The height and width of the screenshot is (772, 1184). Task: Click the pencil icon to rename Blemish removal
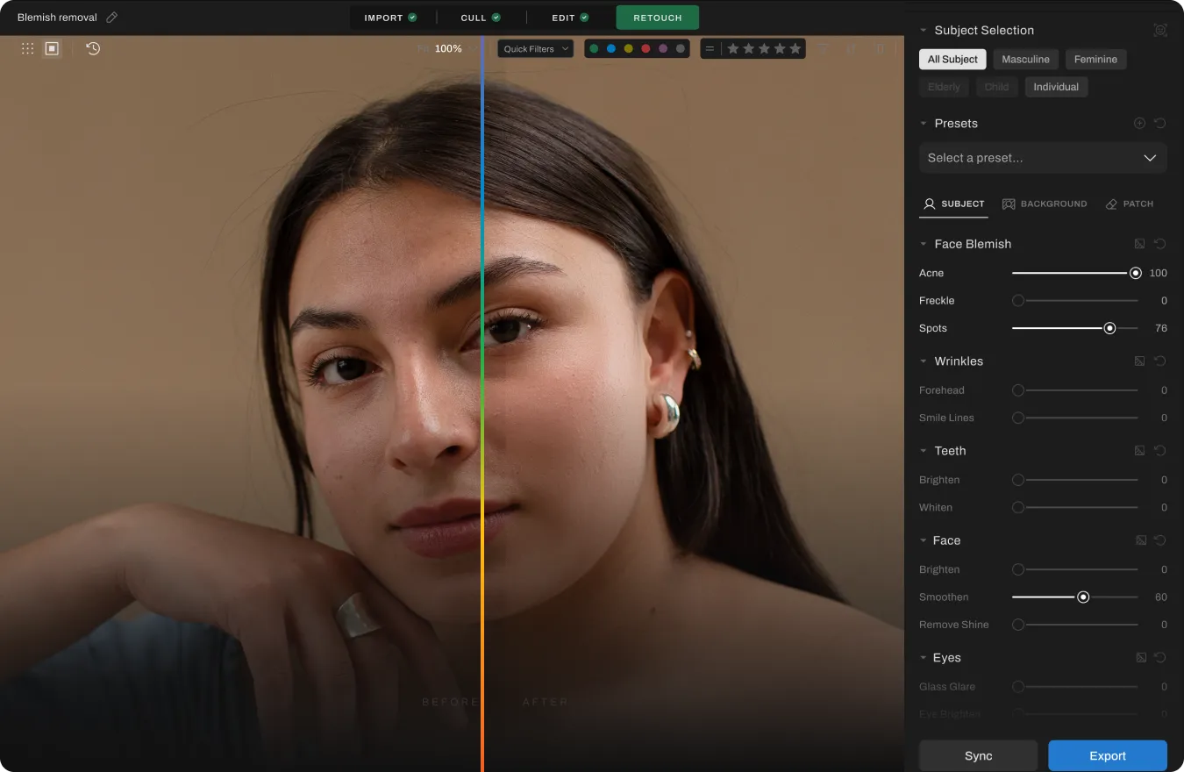click(x=111, y=18)
